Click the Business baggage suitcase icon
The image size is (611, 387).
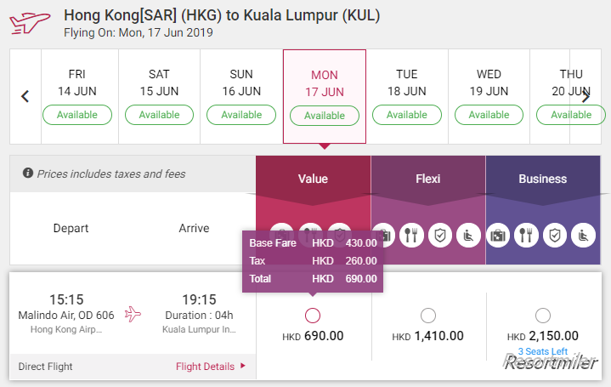(498, 236)
